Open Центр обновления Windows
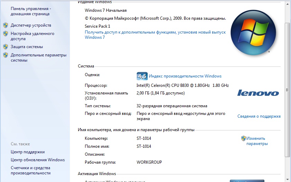This screenshot has width=291, height=182. click(38, 160)
